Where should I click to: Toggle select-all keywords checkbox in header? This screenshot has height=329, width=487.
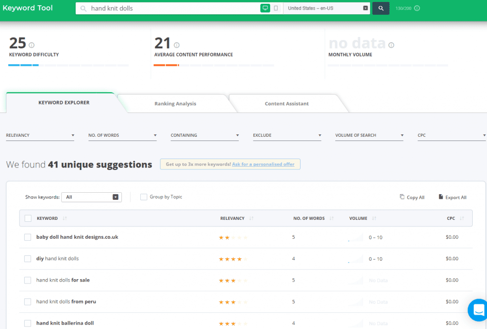coord(28,218)
